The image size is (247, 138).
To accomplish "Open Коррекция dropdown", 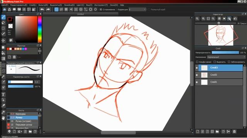I will (137, 10).
